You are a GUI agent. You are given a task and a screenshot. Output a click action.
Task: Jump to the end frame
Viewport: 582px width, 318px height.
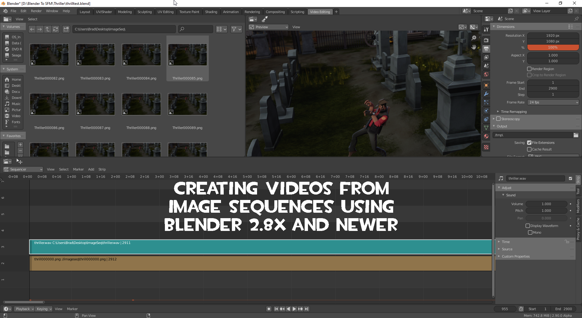[x=307, y=309]
